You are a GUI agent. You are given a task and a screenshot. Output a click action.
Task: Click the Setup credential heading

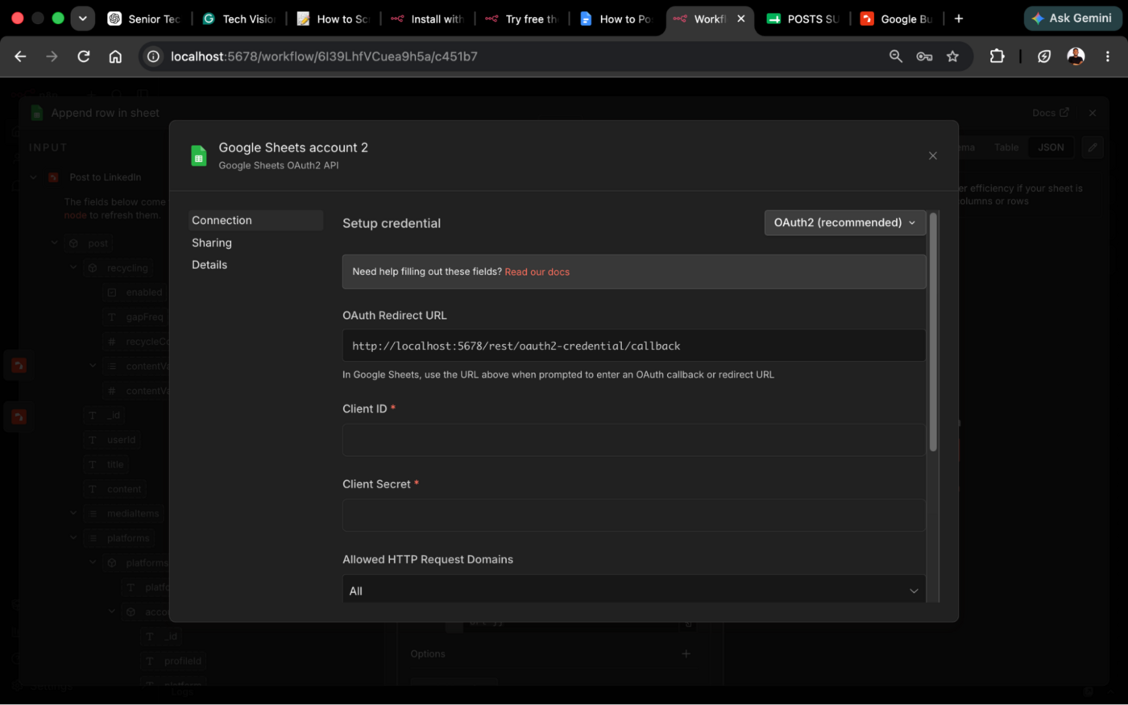(x=392, y=223)
